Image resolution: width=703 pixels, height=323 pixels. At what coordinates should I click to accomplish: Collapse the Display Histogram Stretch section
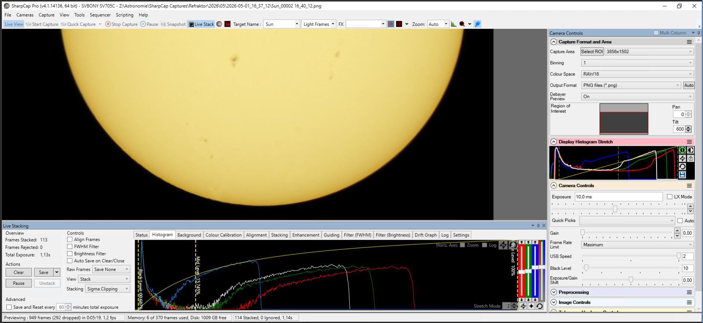coord(554,142)
